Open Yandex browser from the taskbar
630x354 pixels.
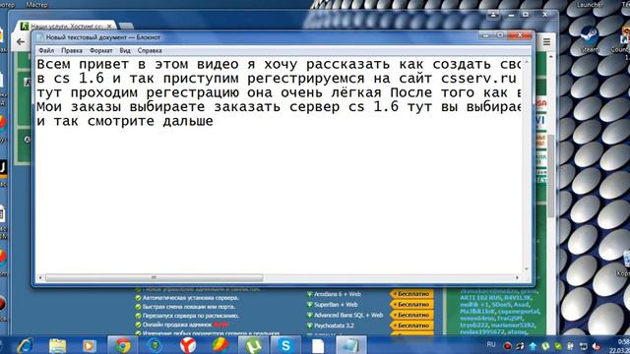click(x=188, y=345)
